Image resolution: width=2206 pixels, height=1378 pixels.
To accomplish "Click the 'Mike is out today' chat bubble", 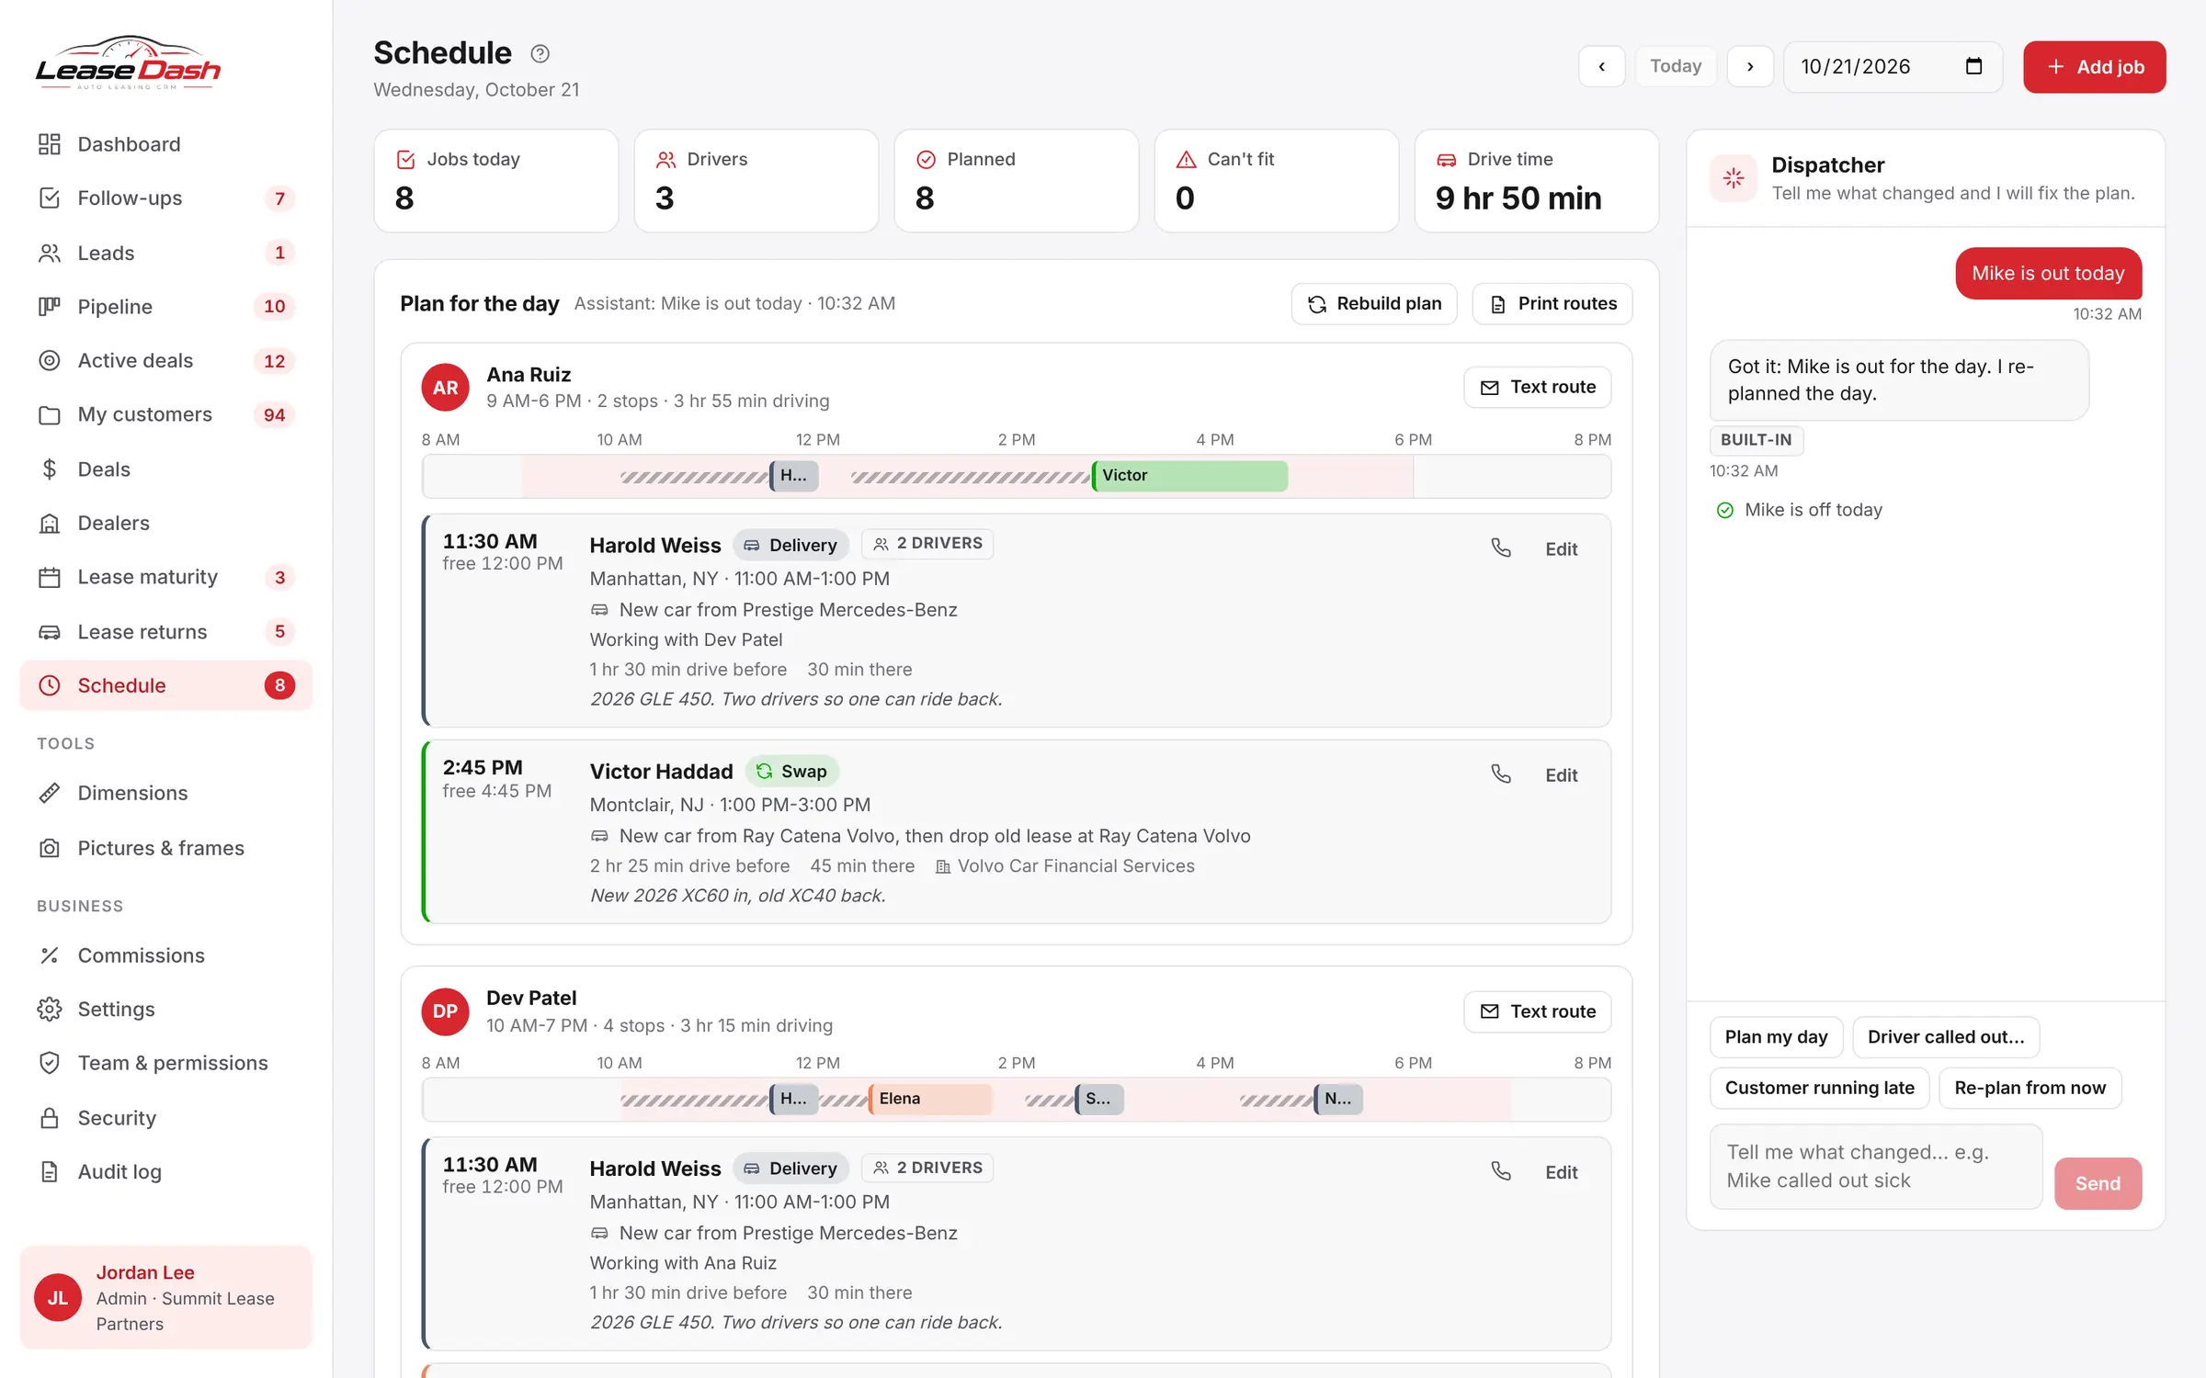I will point(2048,274).
